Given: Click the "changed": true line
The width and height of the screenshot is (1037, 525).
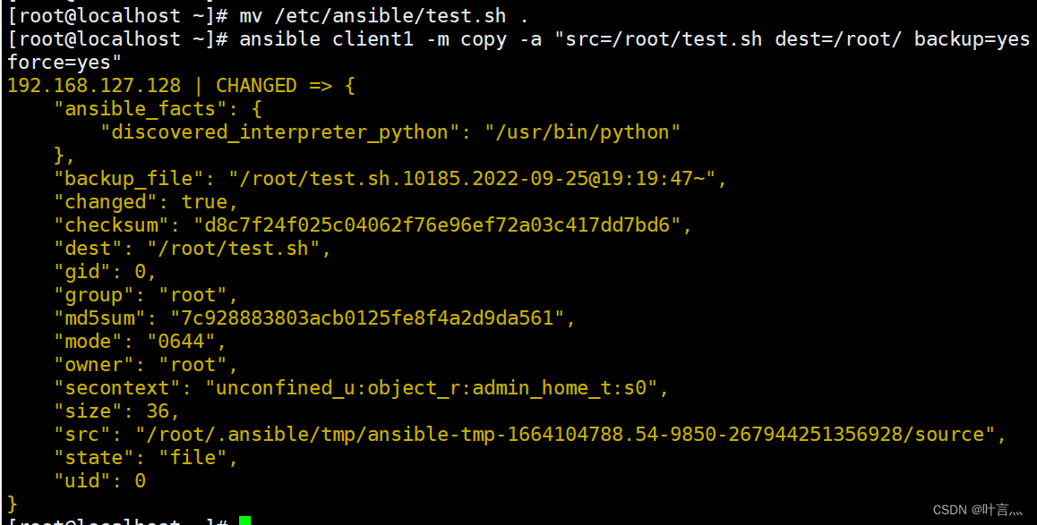Looking at the screenshot, I should (x=146, y=202).
